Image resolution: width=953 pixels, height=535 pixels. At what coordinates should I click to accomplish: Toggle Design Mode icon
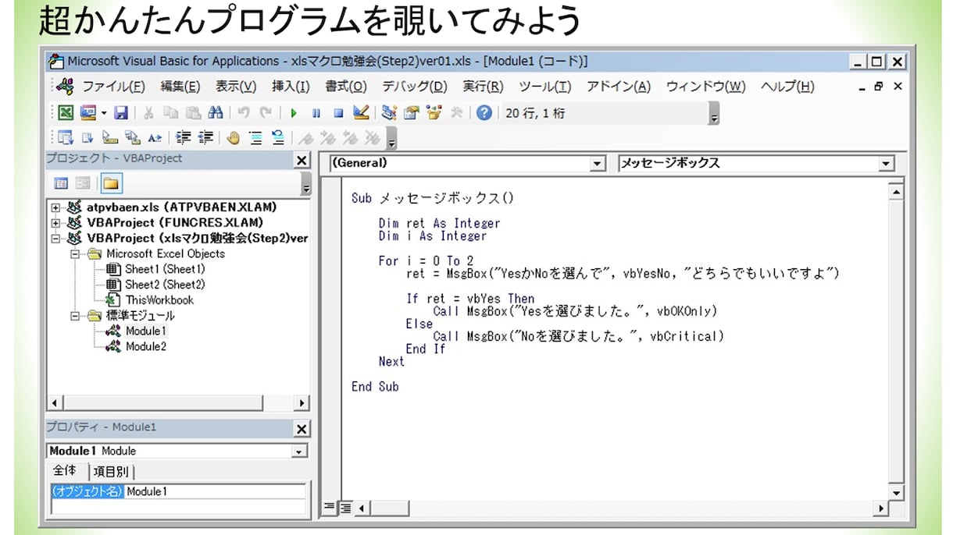click(x=361, y=113)
